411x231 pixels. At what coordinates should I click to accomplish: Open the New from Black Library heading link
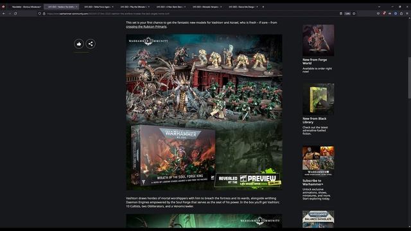[314, 120]
